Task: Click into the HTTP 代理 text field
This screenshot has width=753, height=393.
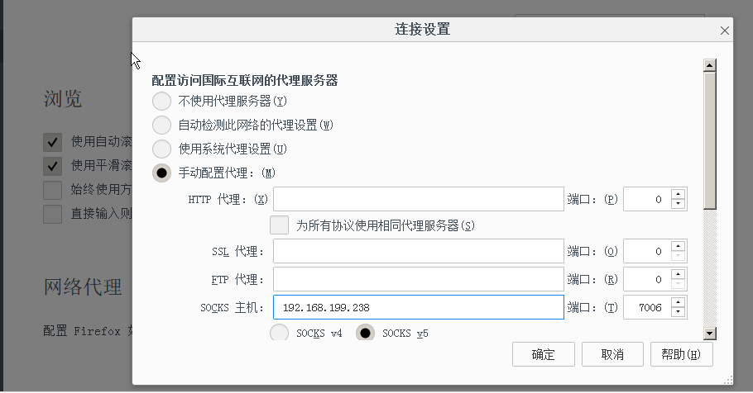Action: pos(418,199)
